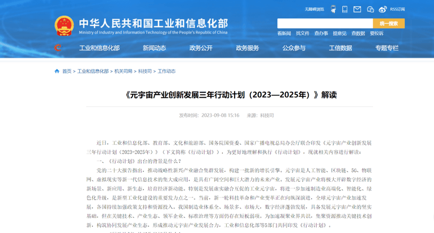Click the red swirl icon in navigation bar
The image size is (434, 233).
click(58, 48)
